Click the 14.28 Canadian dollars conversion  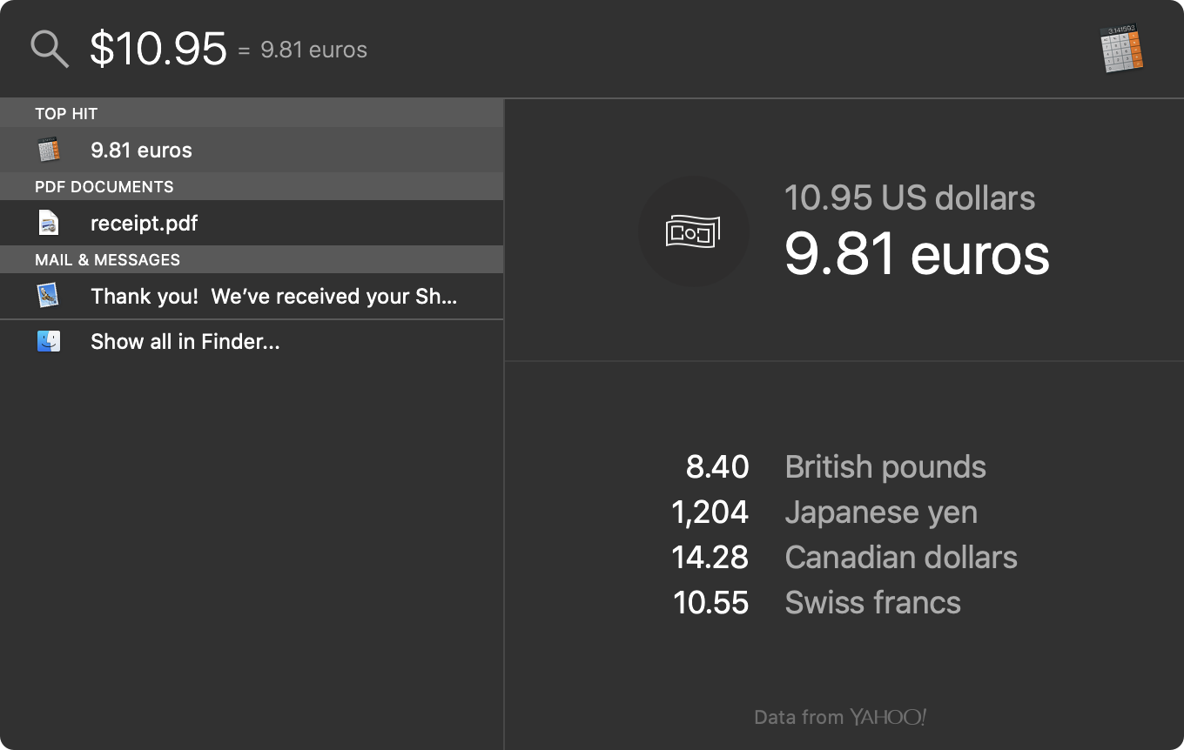(844, 557)
